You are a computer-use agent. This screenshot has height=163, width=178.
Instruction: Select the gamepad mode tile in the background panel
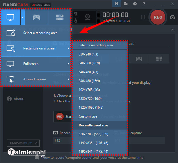coord(139,59)
